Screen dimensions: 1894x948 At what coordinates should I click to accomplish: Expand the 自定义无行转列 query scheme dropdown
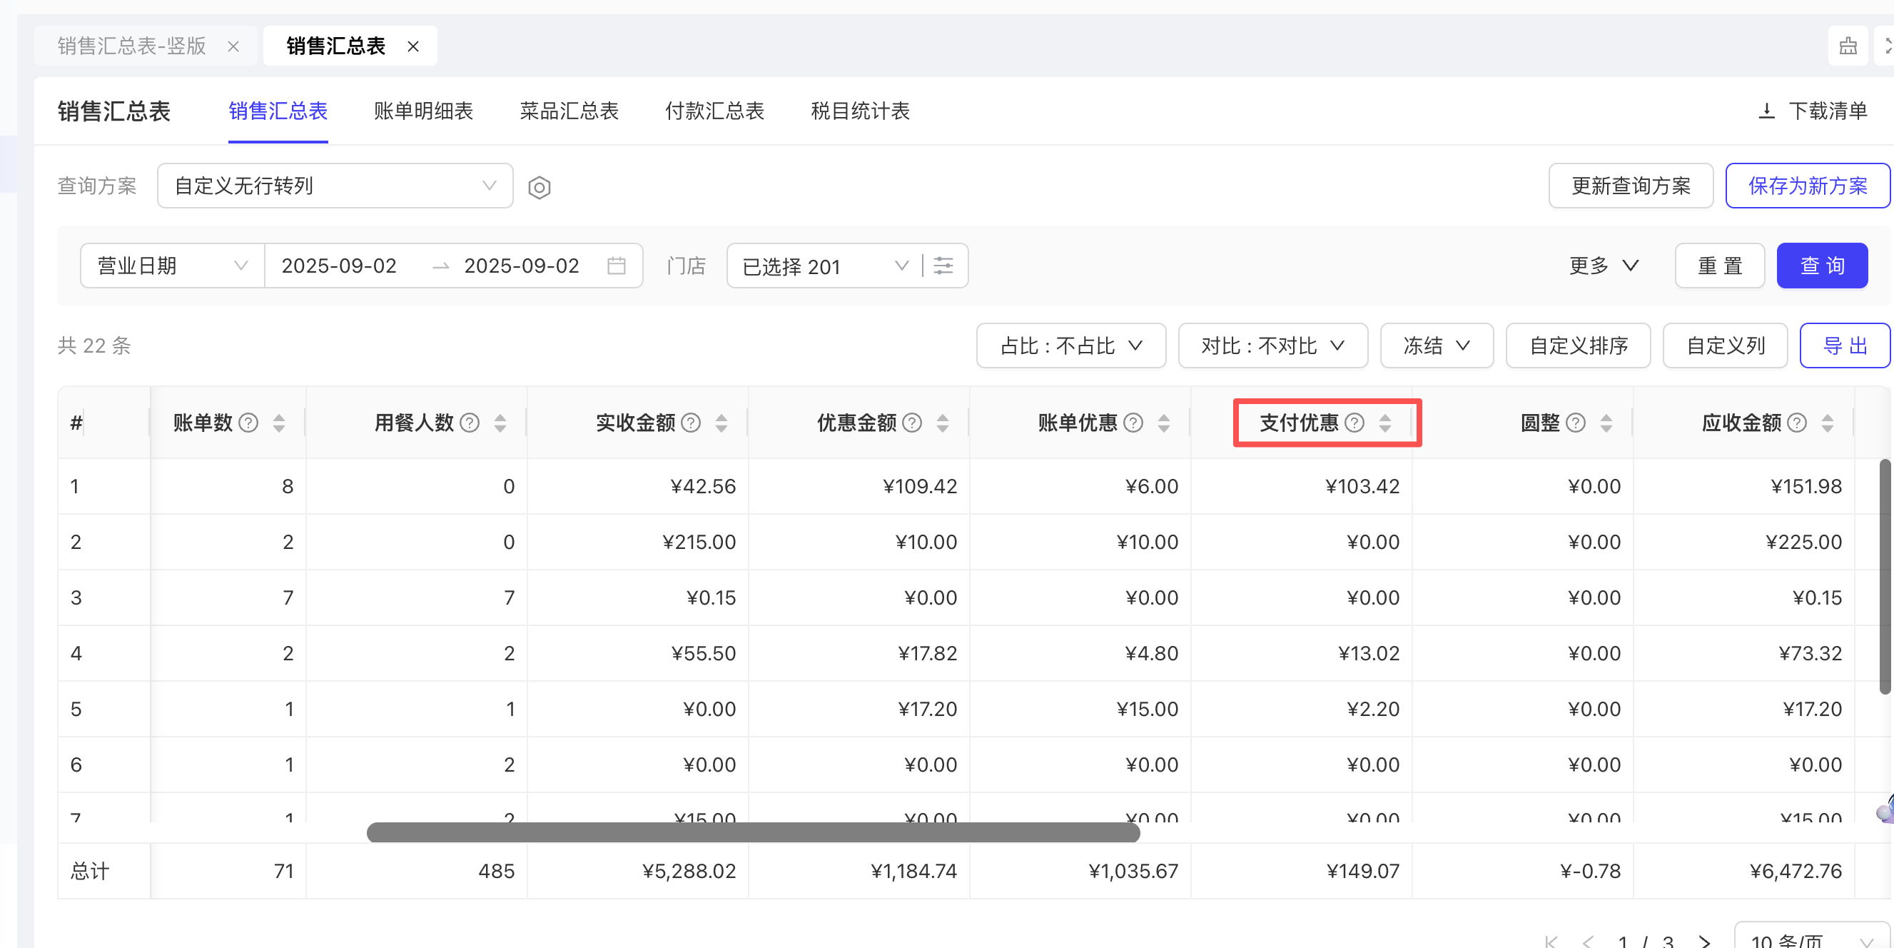[335, 186]
